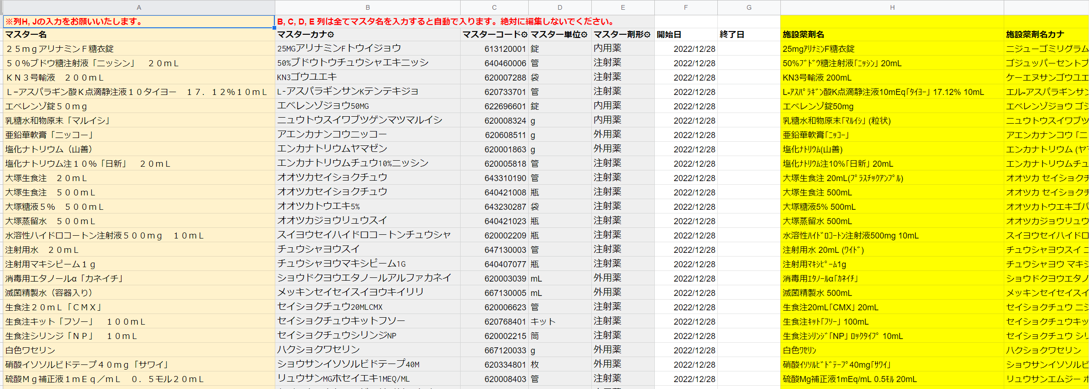Image resolution: width=1089 pixels, height=389 pixels.
Task: Select column G header
Action: click(749, 7)
